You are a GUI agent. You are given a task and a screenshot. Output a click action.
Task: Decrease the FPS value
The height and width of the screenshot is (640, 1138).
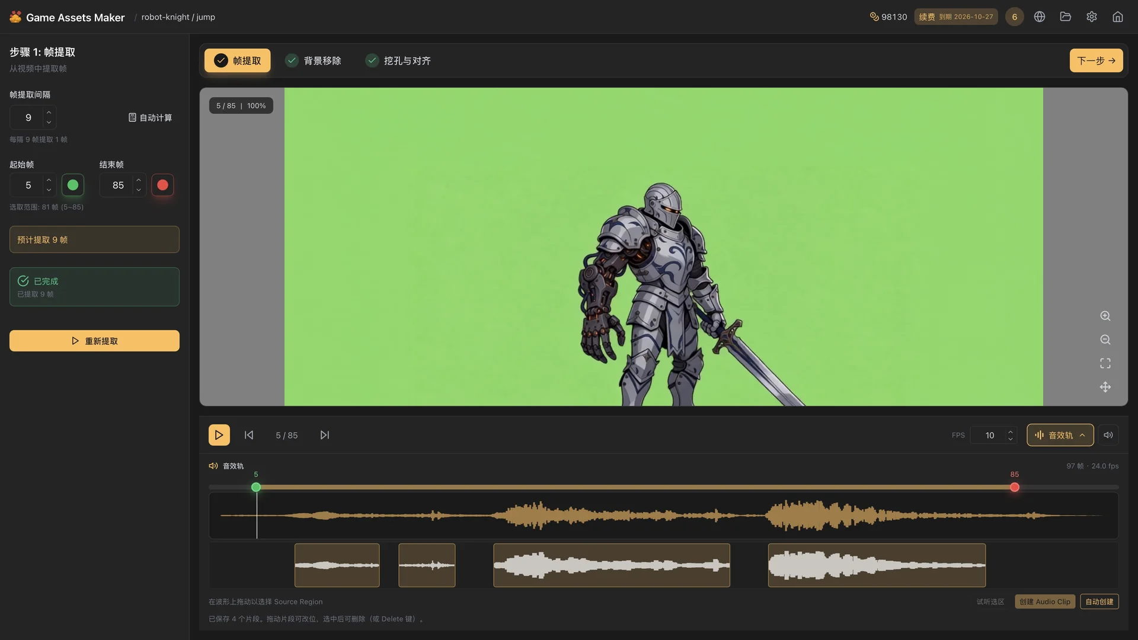(1011, 440)
